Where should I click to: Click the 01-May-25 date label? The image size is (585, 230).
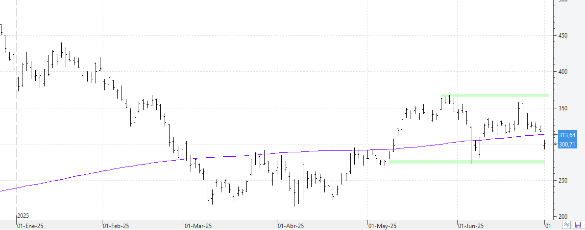pyautogui.click(x=383, y=226)
